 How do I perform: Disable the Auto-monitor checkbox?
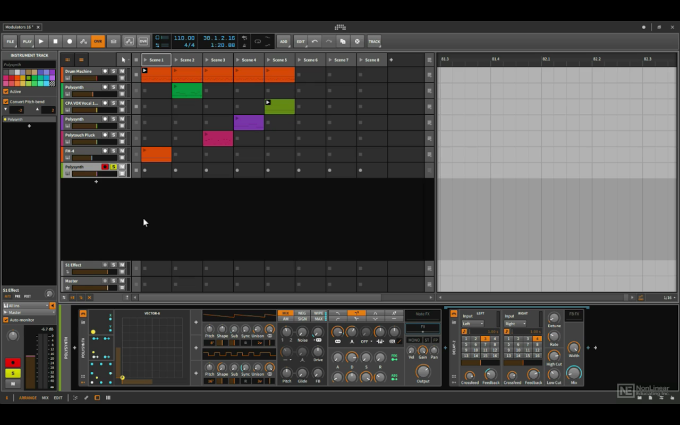6,320
